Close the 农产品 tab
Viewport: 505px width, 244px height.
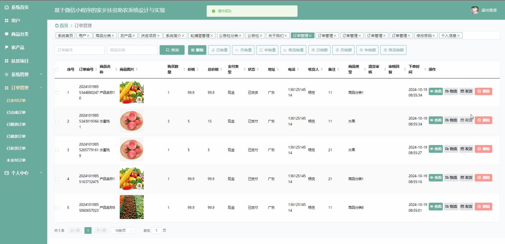134,36
